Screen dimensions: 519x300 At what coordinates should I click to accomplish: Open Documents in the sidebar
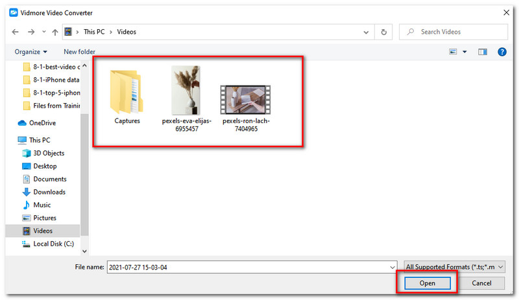click(44, 179)
